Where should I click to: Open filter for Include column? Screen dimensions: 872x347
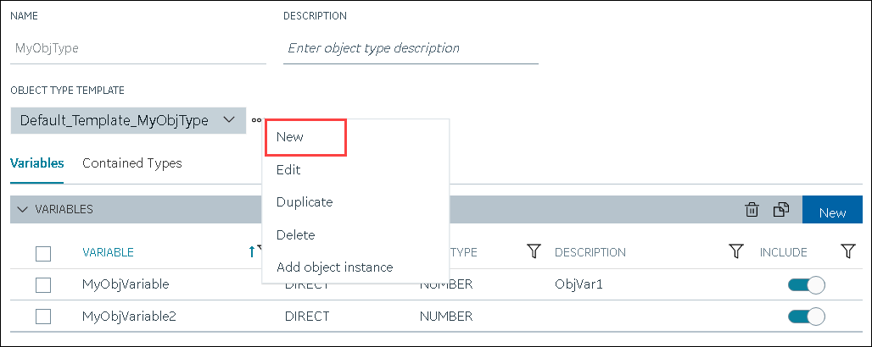click(x=847, y=251)
